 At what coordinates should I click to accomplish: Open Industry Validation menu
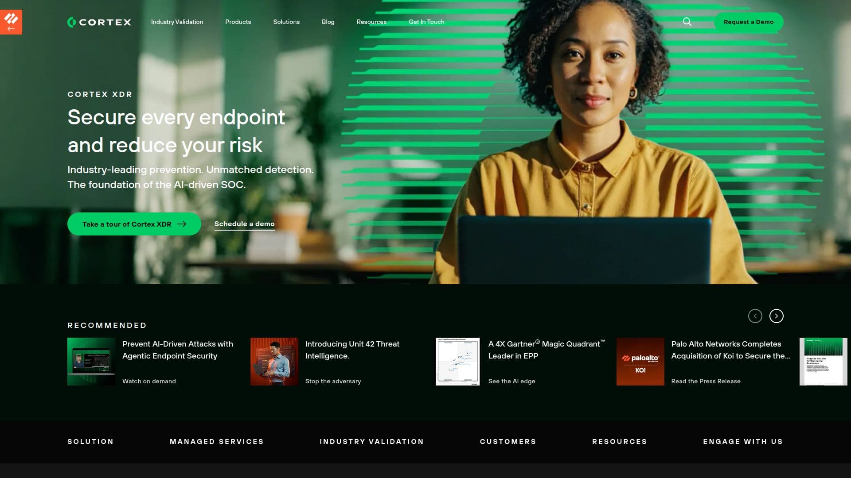pos(177,22)
